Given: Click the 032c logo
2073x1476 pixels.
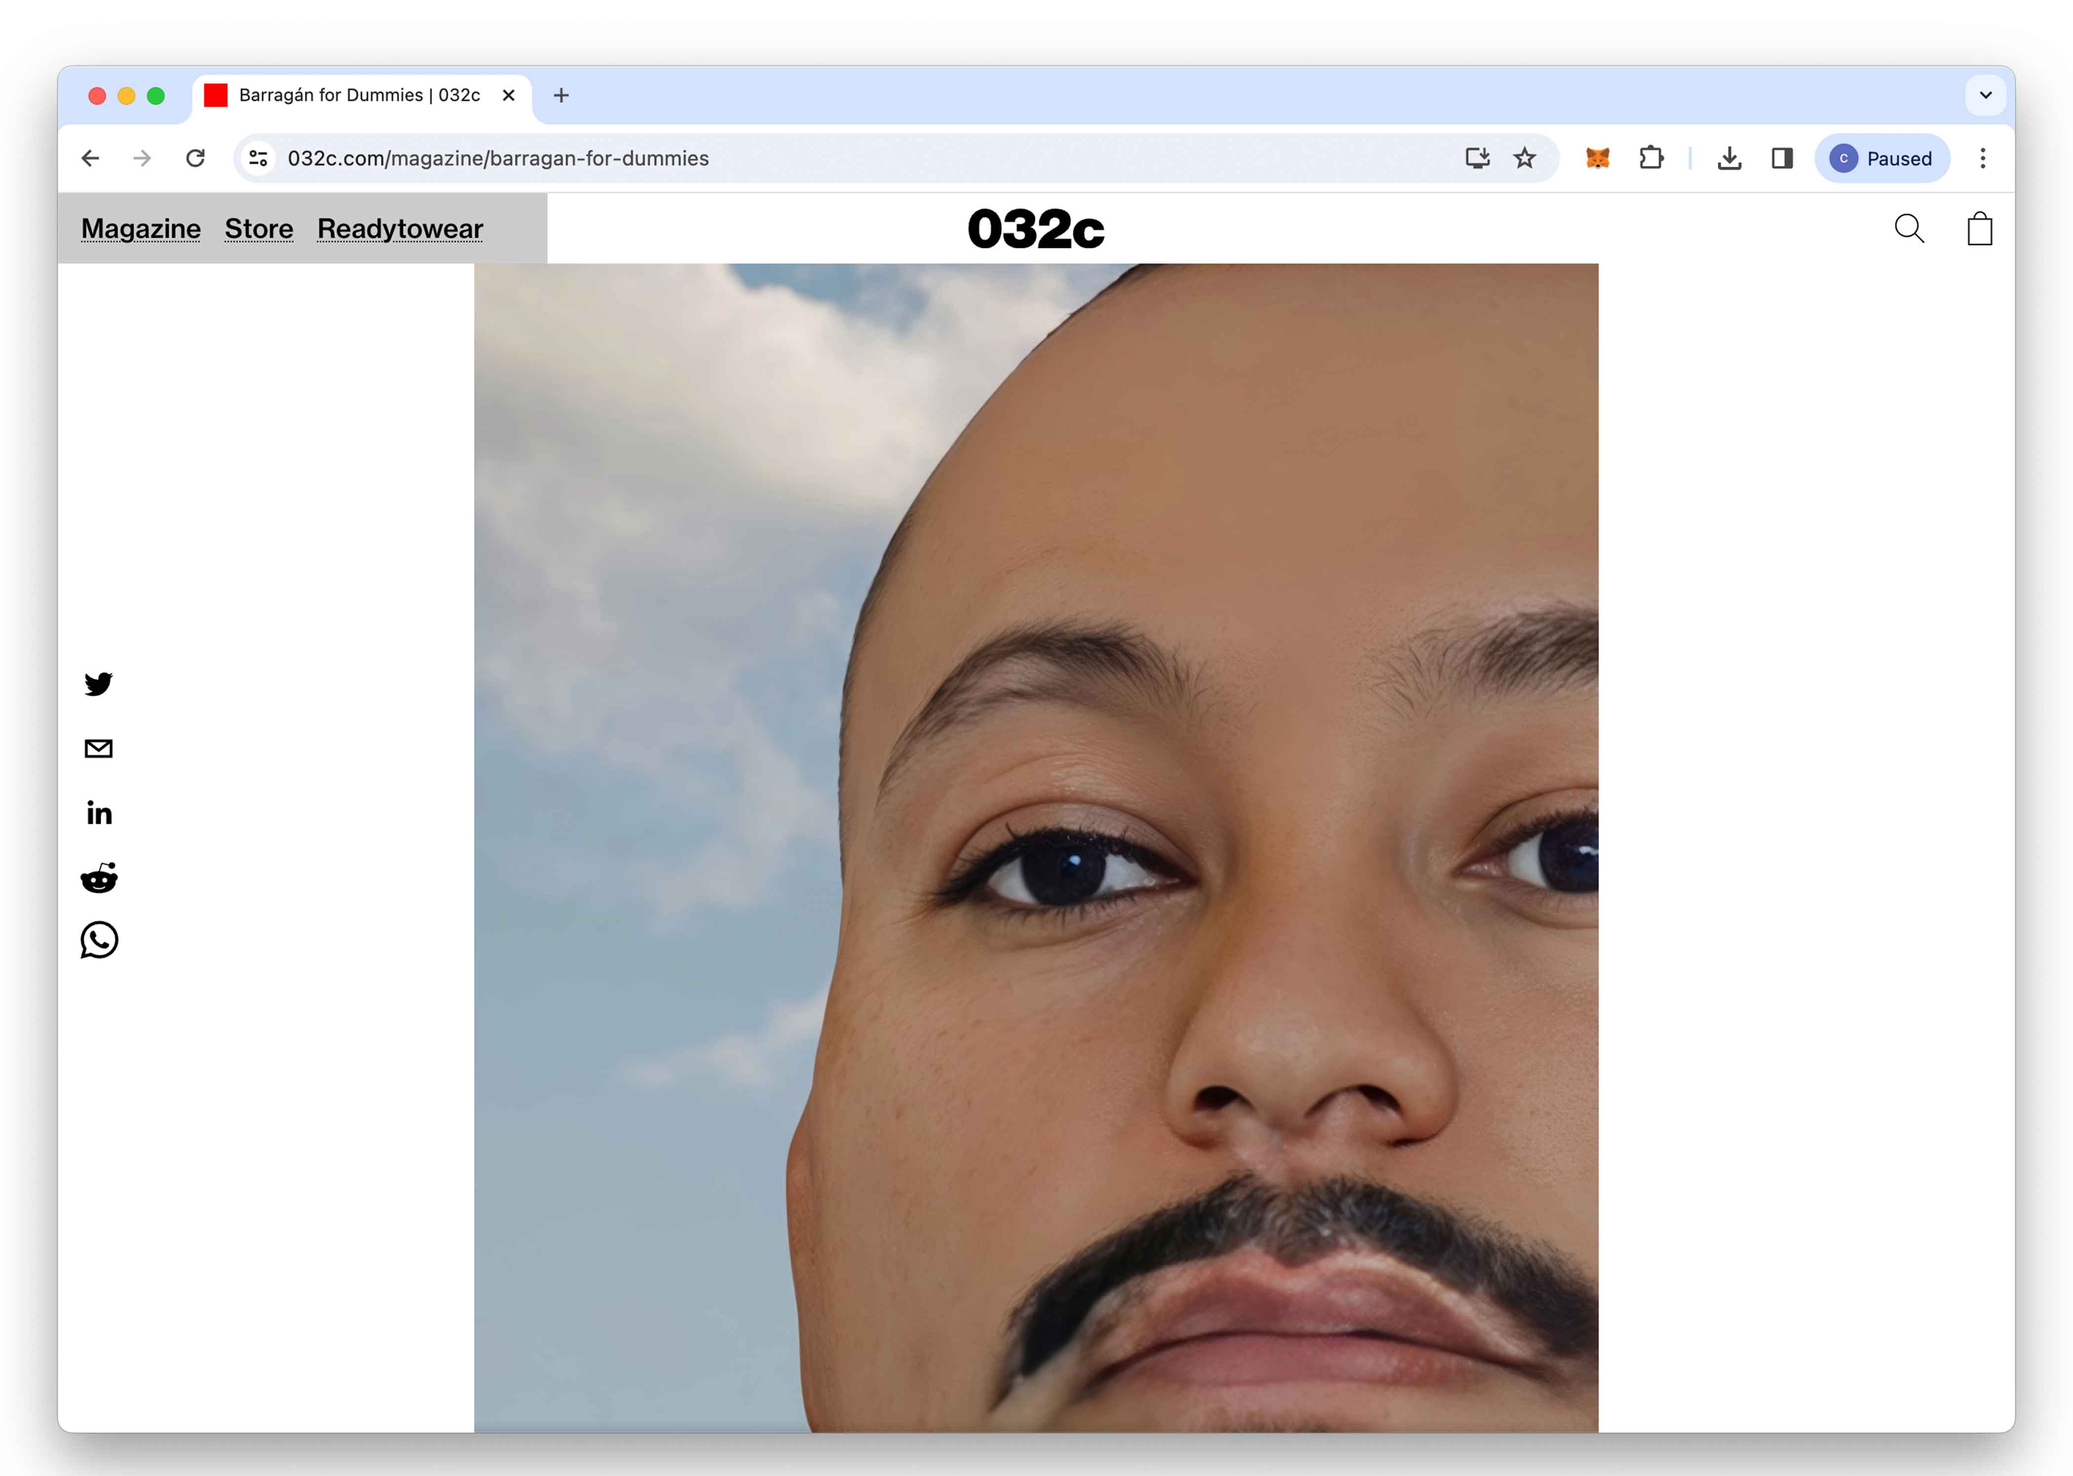Looking at the screenshot, I should pyautogui.click(x=1036, y=229).
